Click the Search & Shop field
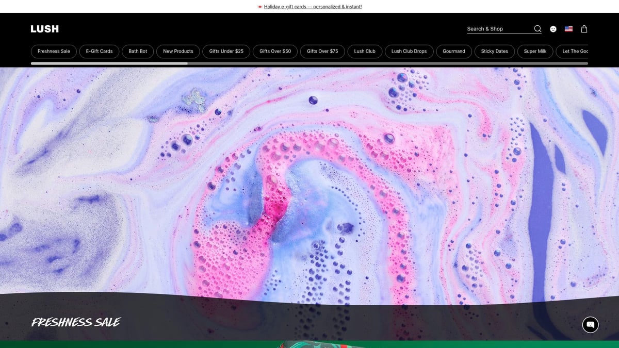 499,29
